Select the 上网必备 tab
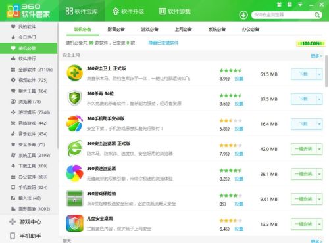This screenshot has width=329, height=243. click(x=184, y=29)
